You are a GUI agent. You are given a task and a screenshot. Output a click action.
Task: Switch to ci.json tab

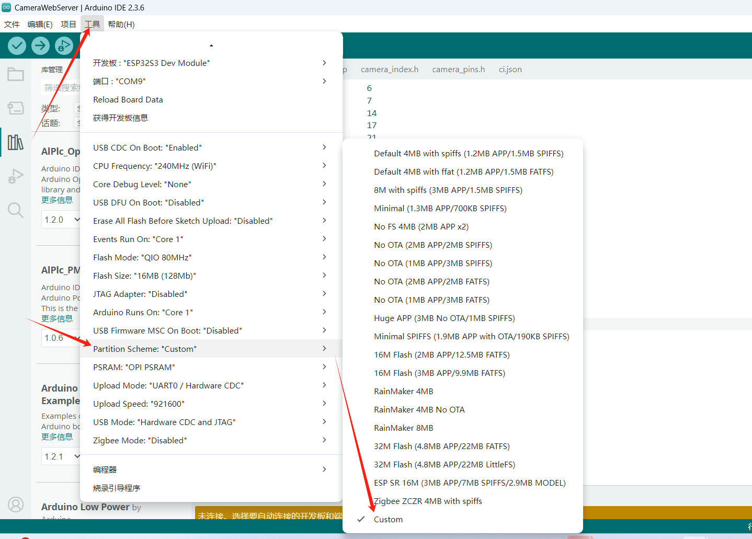510,69
